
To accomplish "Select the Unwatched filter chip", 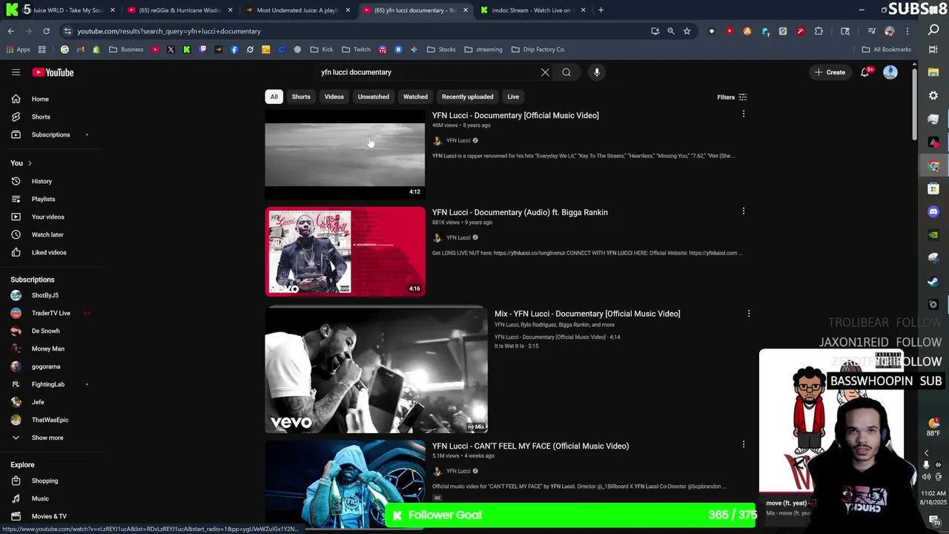I will click(x=373, y=96).
